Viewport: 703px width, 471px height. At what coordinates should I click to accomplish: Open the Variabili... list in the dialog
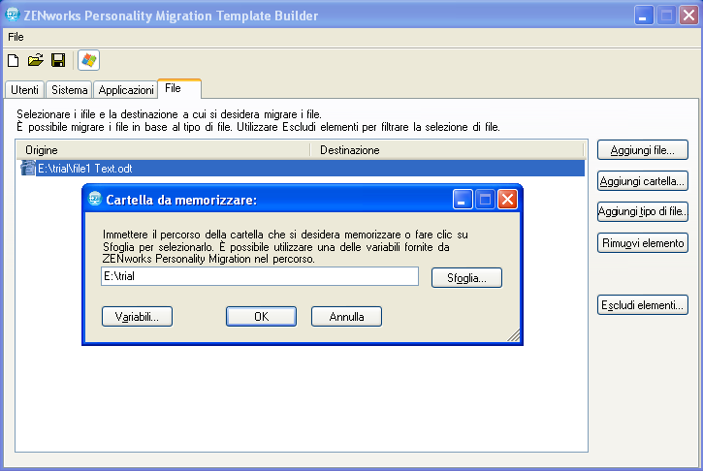[x=137, y=317]
